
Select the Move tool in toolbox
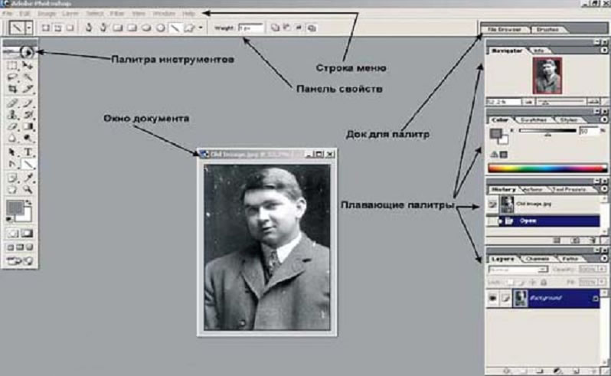[28, 65]
